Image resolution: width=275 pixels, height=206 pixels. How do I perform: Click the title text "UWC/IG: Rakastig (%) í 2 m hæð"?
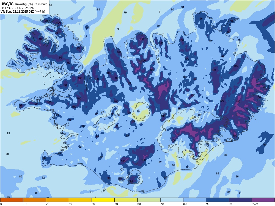(x=24, y=4)
